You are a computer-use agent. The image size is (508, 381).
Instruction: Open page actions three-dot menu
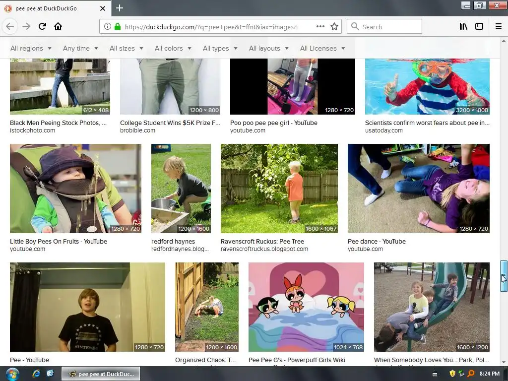320,27
